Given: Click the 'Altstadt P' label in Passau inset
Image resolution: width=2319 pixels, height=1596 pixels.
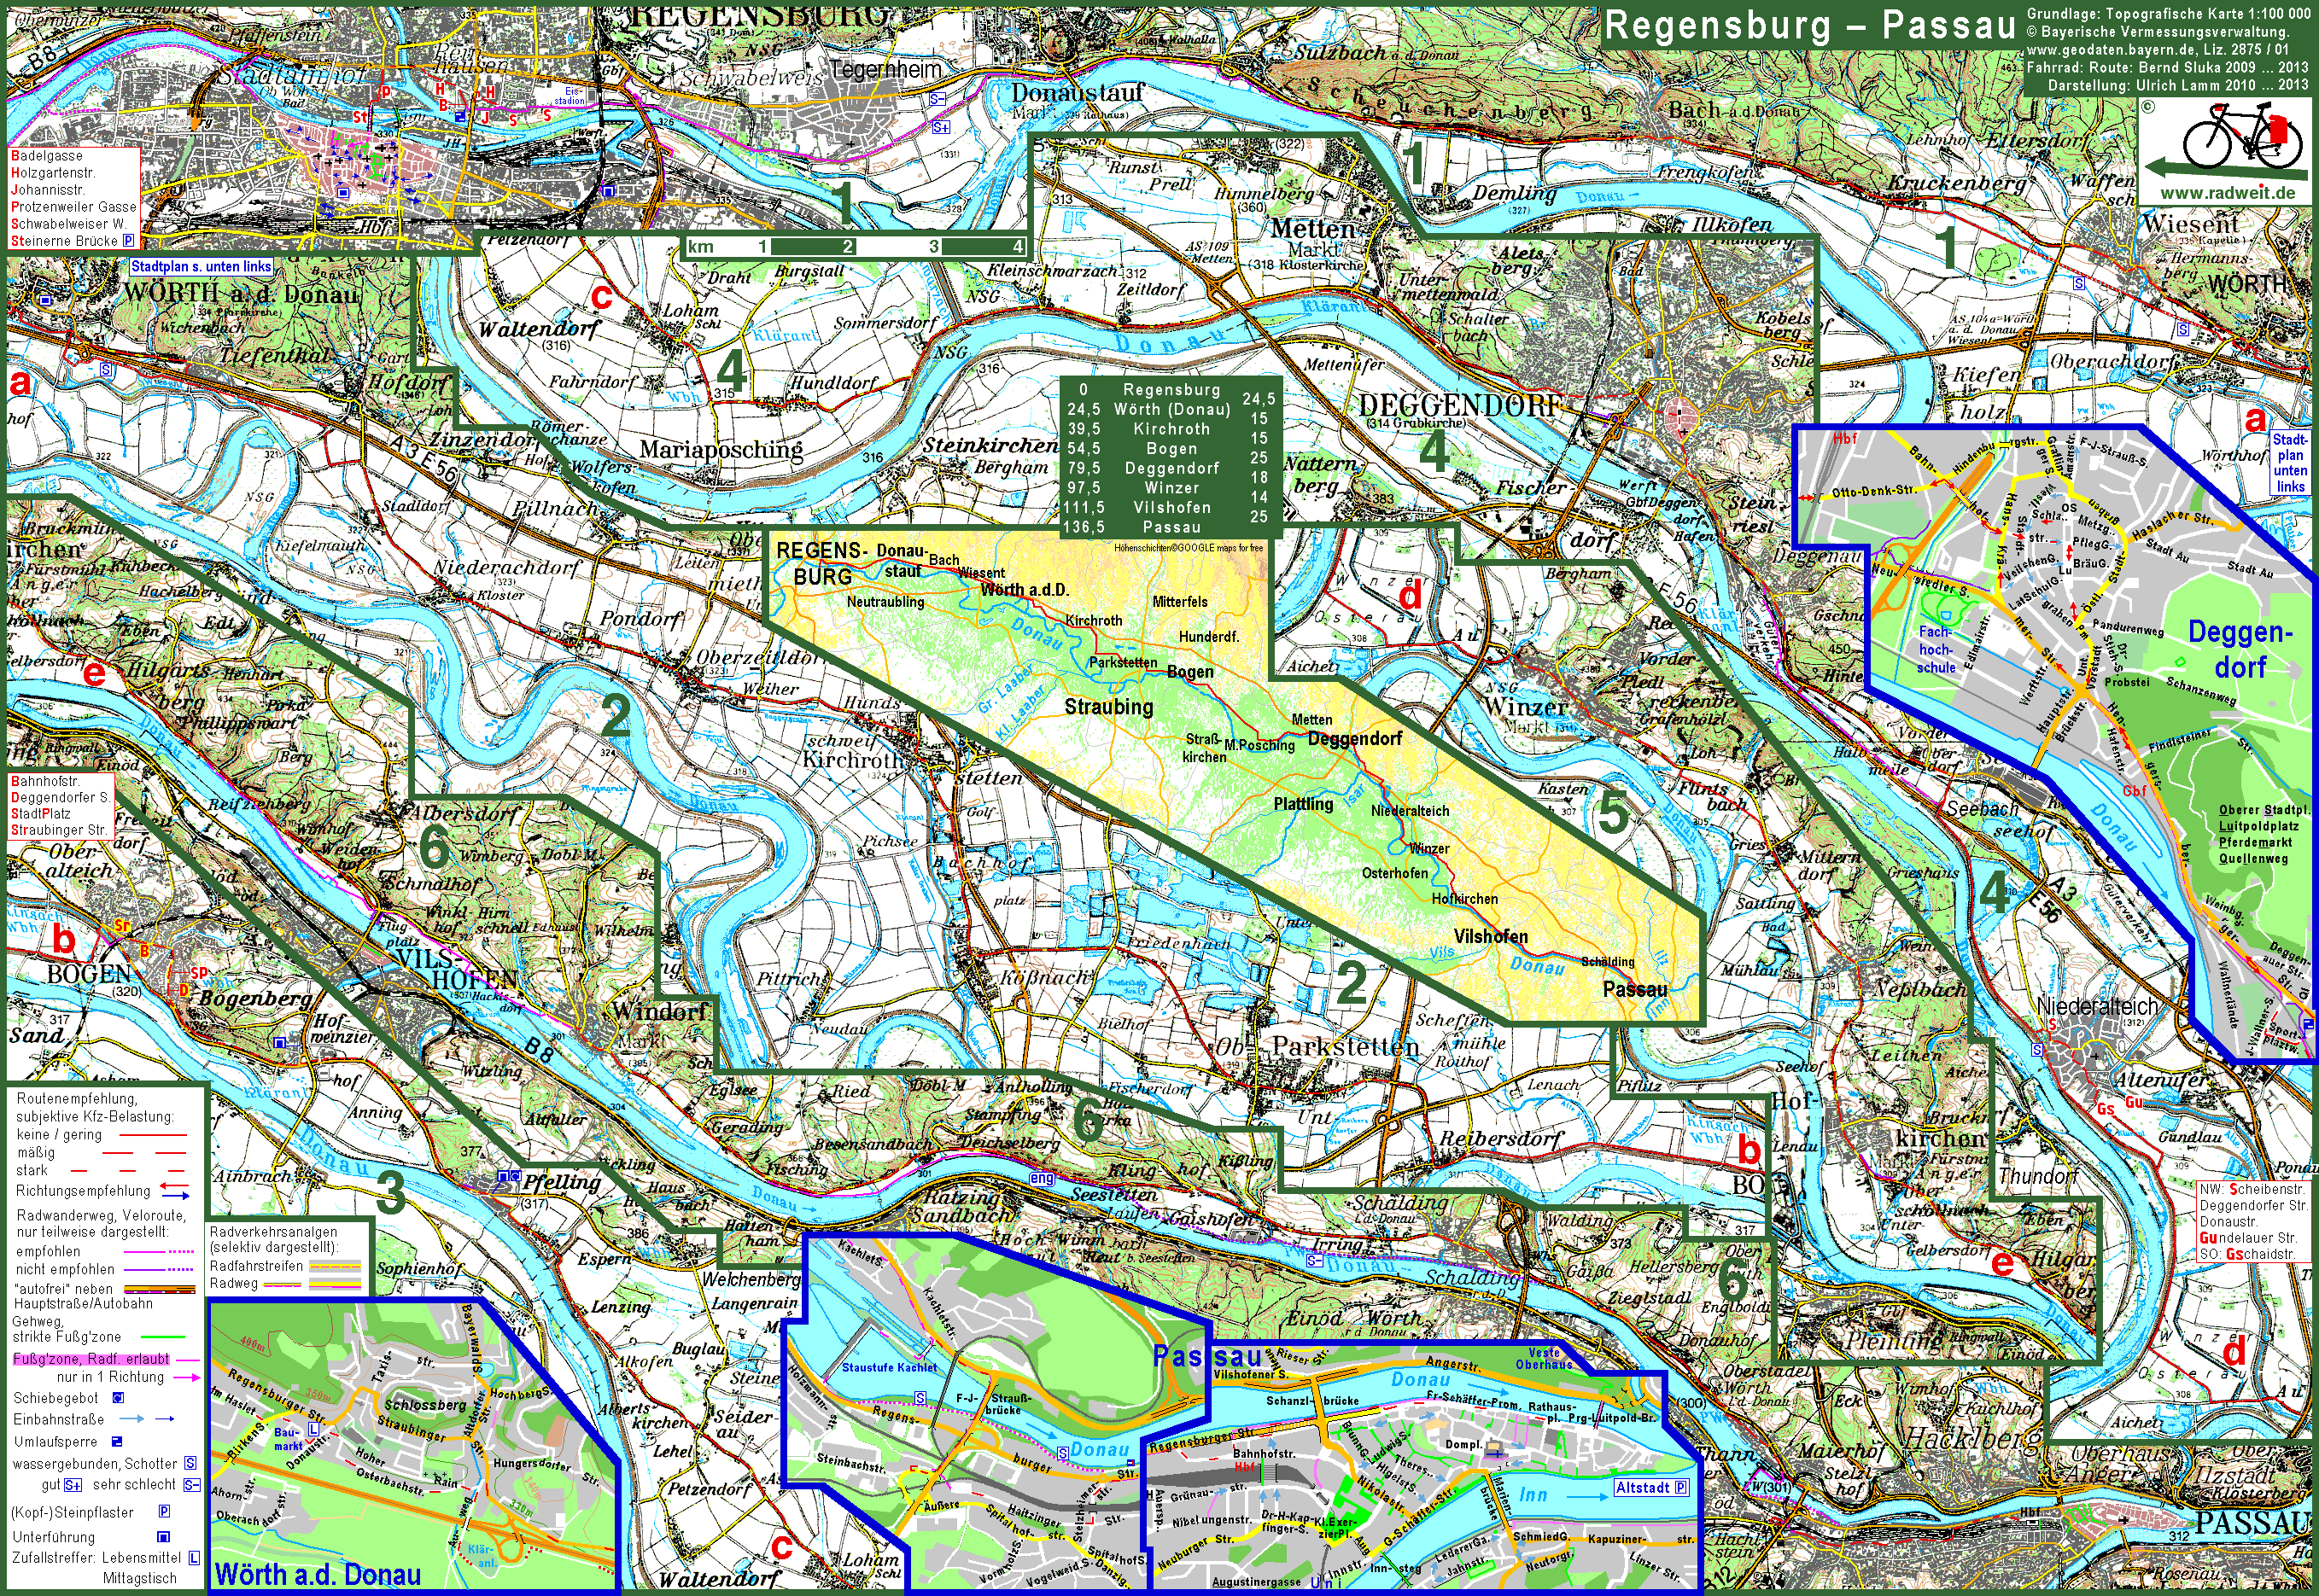Looking at the screenshot, I should click(x=1650, y=1488).
